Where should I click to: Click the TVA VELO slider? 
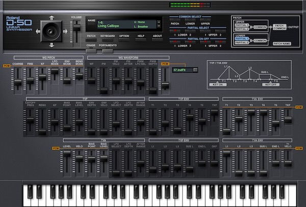coord(79,158)
